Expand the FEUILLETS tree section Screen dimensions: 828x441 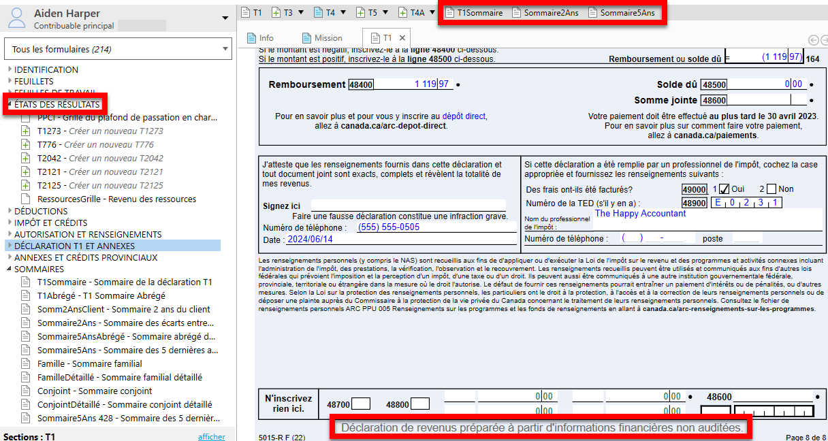tap(10, 82)
